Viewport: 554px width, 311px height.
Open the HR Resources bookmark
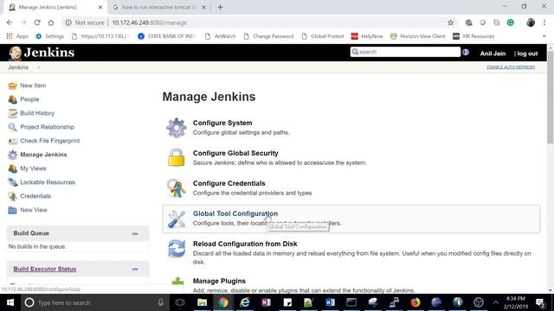(473, 36)
